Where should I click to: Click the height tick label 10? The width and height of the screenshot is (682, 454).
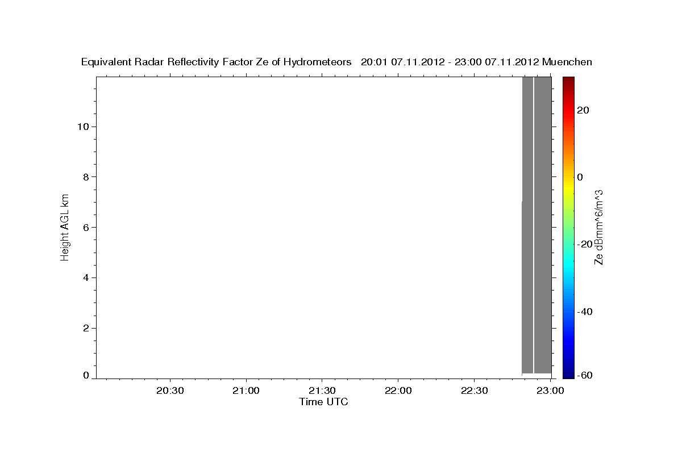83,127
